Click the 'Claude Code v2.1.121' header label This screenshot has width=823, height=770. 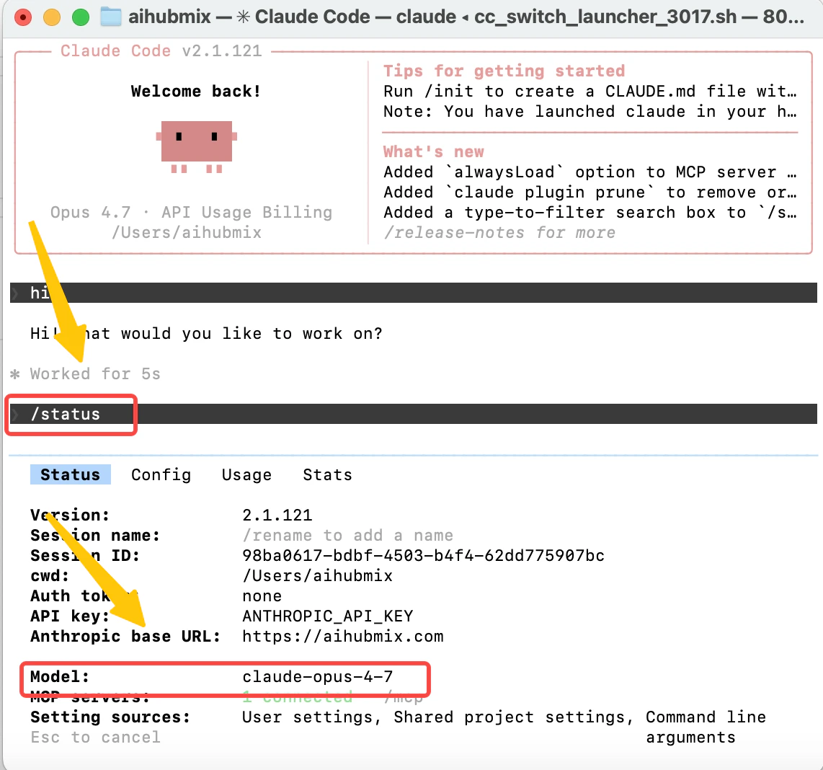[161, 50]
